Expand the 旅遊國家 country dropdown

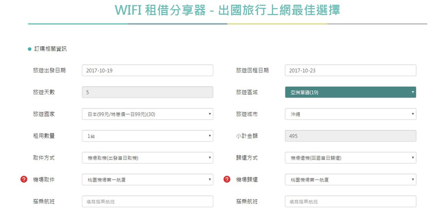pyautogui.click(x=147, y=114)
